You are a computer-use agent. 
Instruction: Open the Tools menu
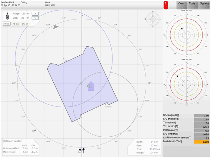coord(192,4)
